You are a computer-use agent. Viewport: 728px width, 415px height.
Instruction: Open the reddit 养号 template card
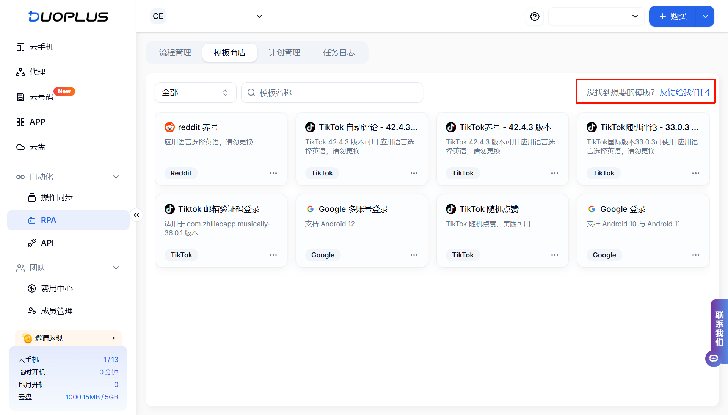[221, 149]
